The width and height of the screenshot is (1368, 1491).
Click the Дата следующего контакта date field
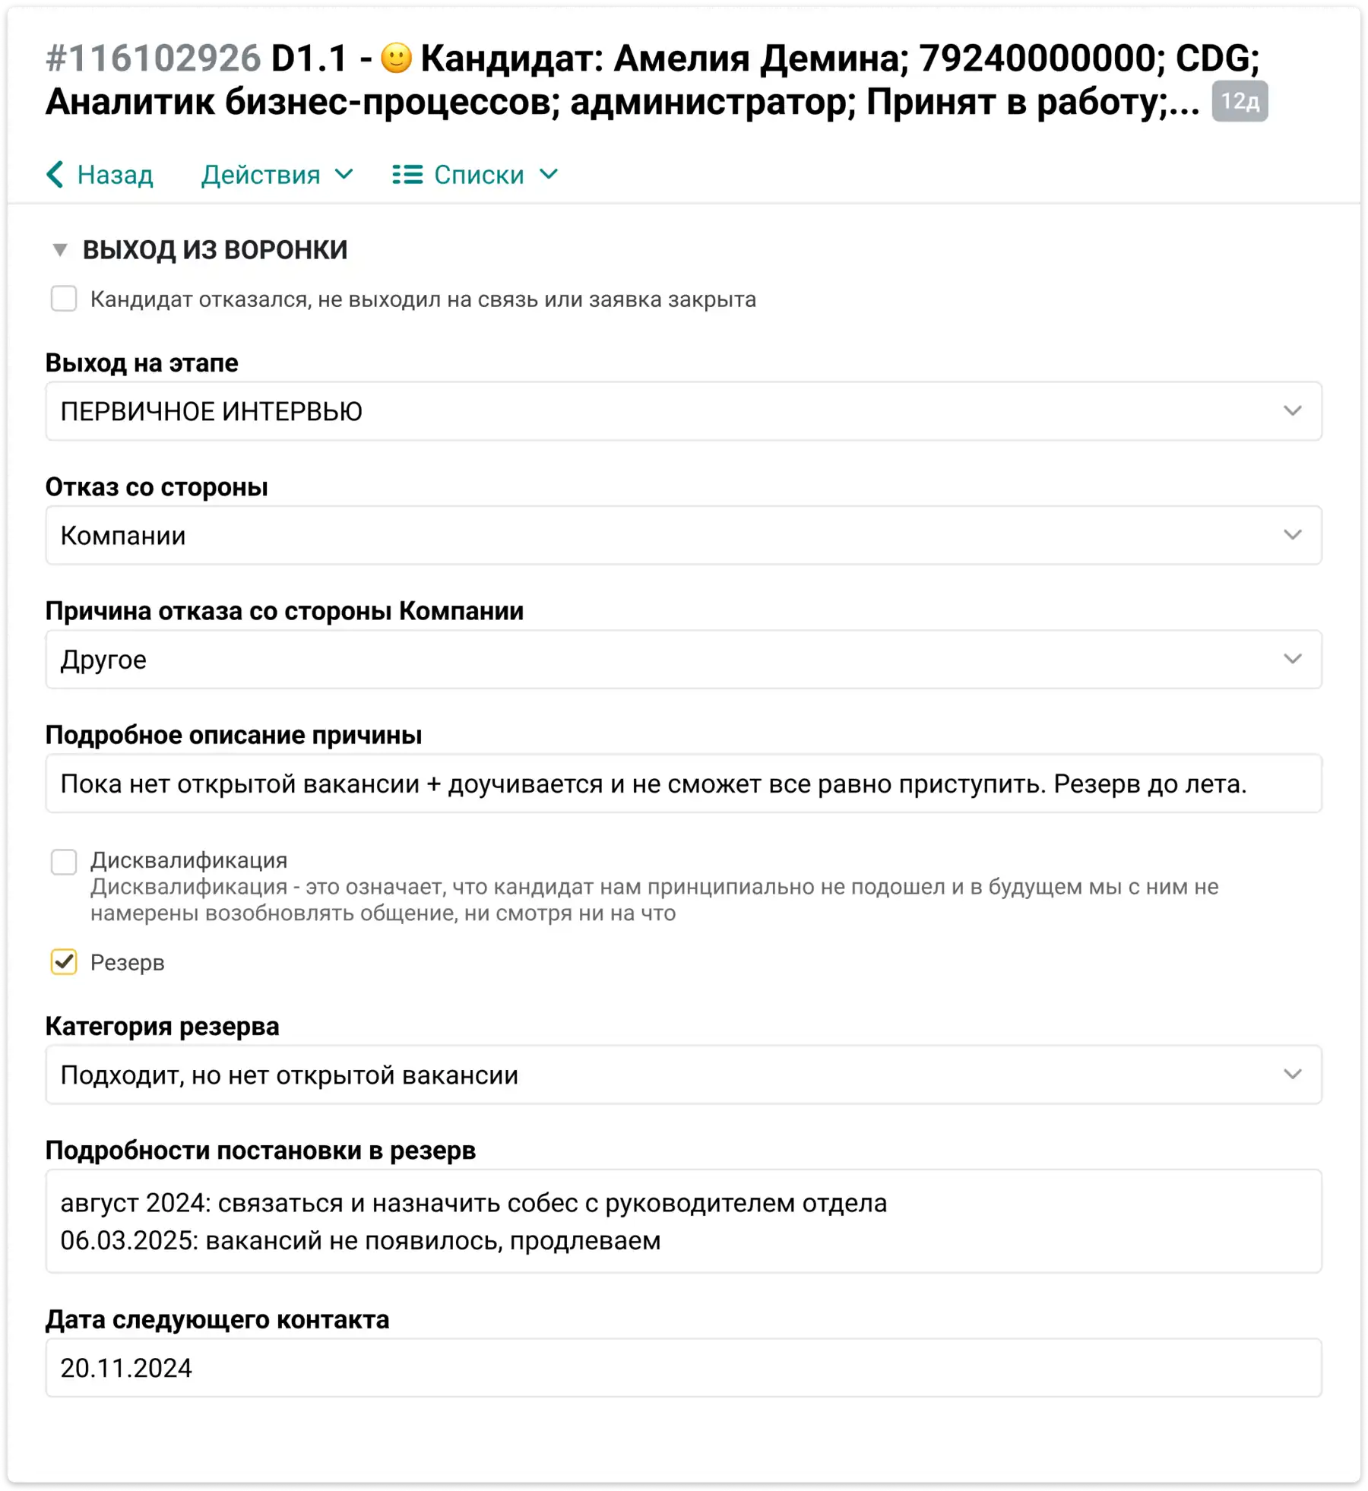tap(683, 1368)
